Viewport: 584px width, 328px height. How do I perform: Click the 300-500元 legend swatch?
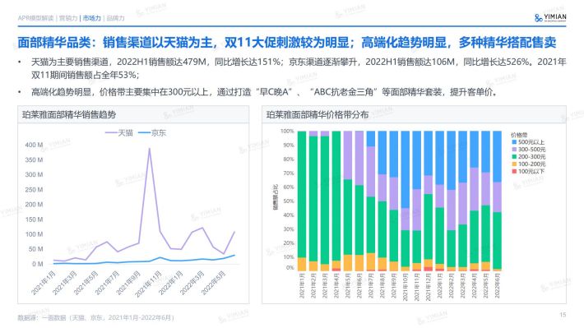pos(514,150)
